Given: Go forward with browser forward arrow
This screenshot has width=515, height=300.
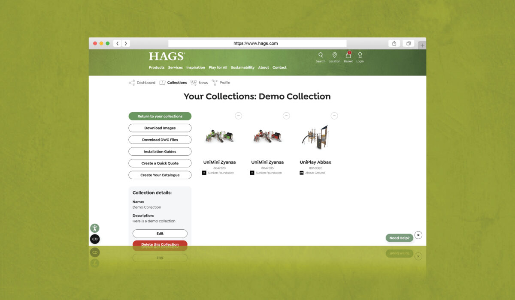Looking at the screenshot, I should click(x=126, y=43).
